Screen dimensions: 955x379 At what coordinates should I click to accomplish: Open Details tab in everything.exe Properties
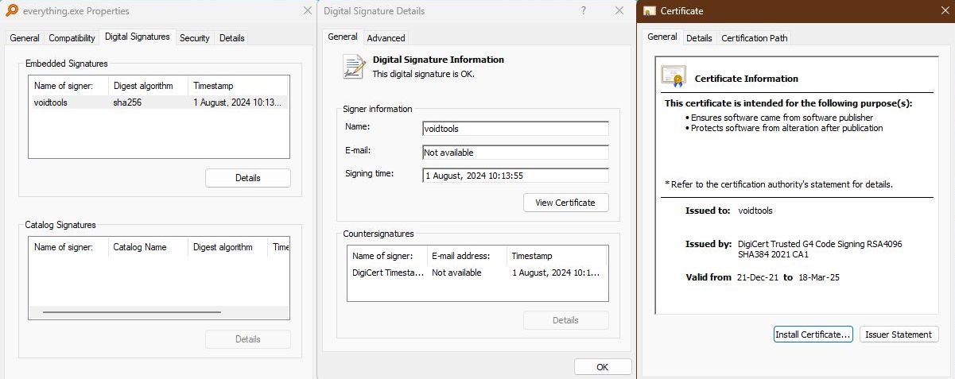[x=231, y=38]
